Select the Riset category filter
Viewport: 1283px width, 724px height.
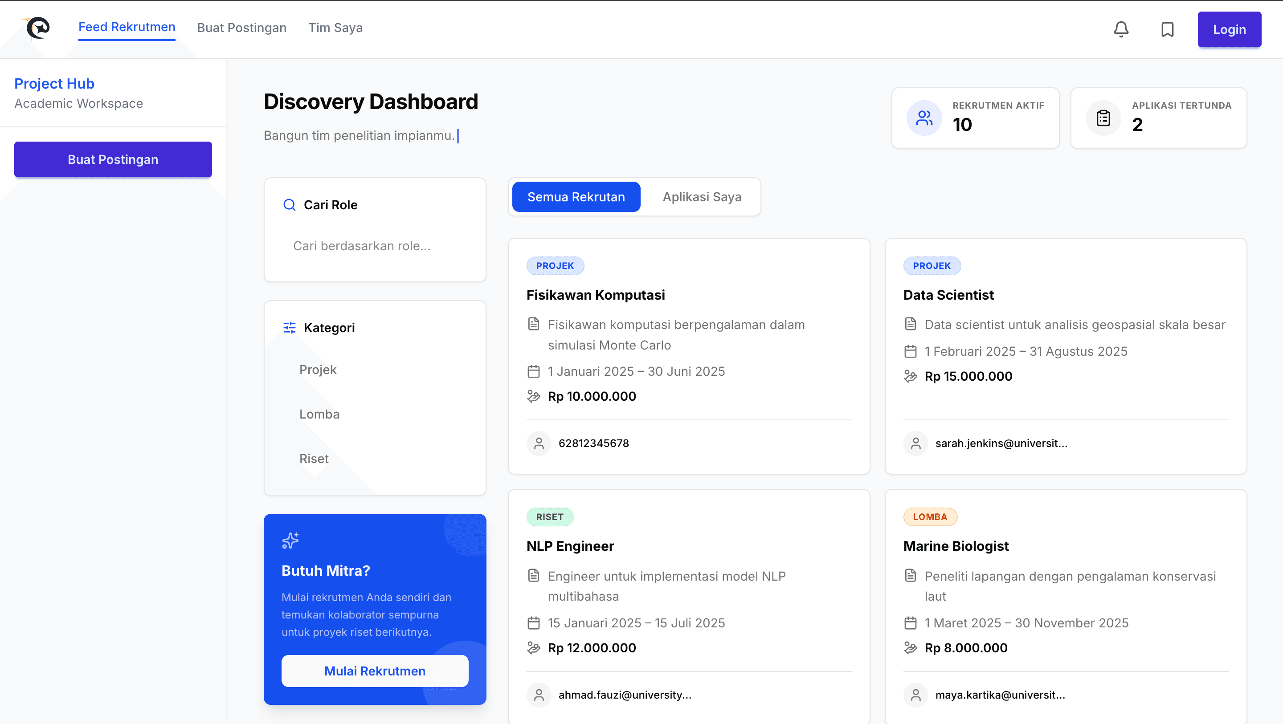[314, 459]
